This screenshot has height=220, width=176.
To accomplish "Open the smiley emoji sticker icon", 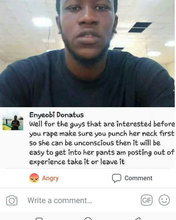I will [x=164, y=200].
